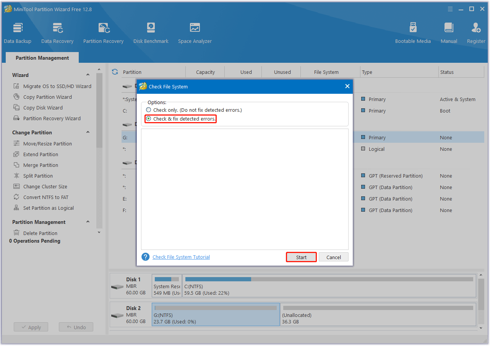
Task: Click the Apply button
Action: click(31, 327)
